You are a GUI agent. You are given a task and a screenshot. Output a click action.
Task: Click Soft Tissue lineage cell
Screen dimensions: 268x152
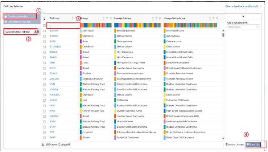click(88, 31)
